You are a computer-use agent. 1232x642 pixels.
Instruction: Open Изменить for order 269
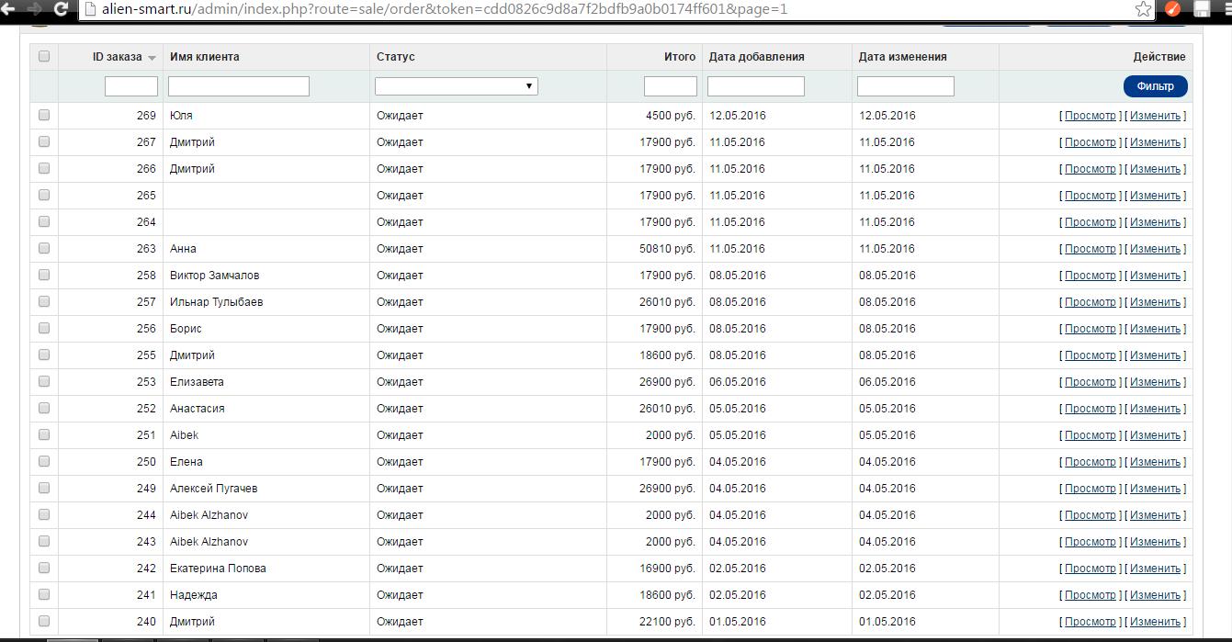[1155, 116]
